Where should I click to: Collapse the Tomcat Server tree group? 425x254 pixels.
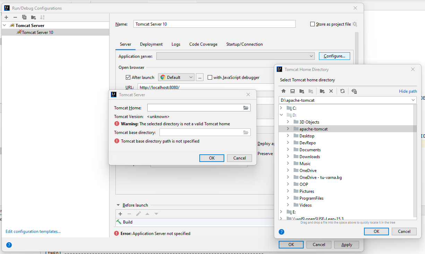(x=4, y=25)
